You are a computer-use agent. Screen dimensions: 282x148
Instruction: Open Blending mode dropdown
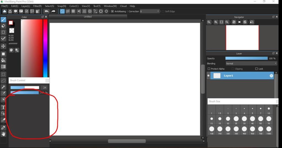tap(251, 63)
